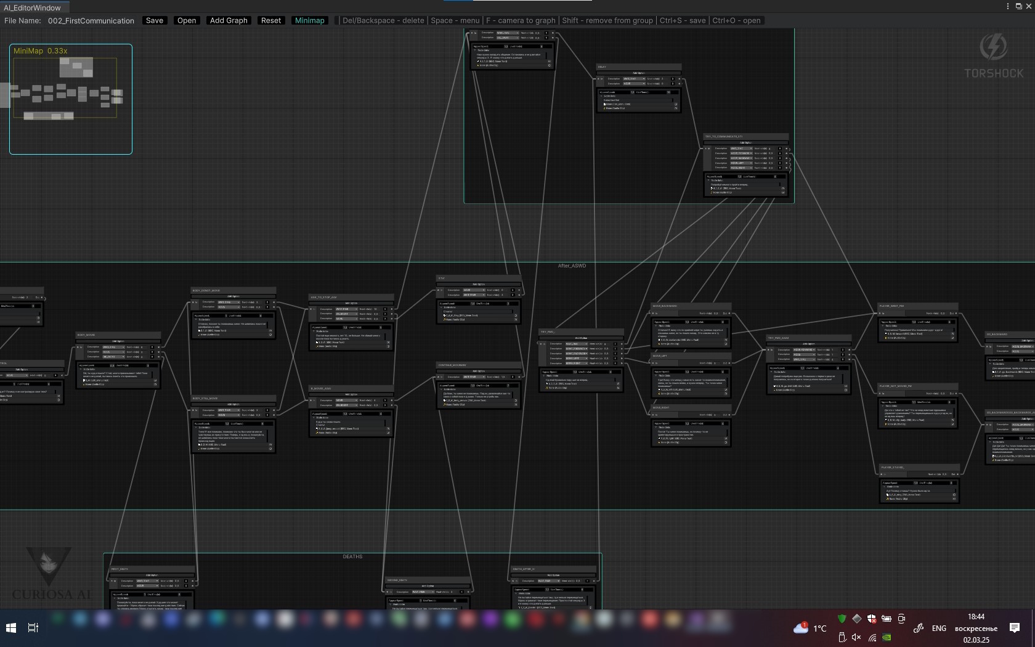Click the weather cloud icon in taskbar
Screen dimensions: 1035x647
point(801,628)
